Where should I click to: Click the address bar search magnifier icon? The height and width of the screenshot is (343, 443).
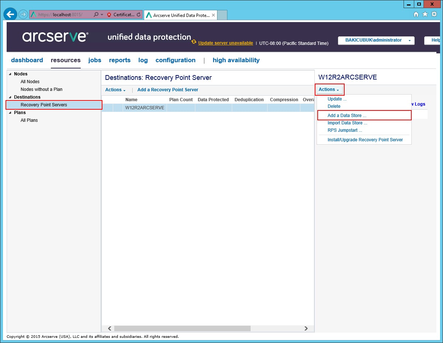coord(96,15)
